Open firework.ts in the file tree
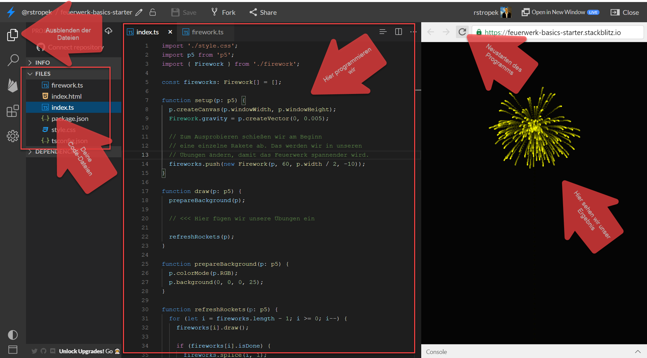Image resolution: width=647 pixels, height=358 pixels. 73,85
